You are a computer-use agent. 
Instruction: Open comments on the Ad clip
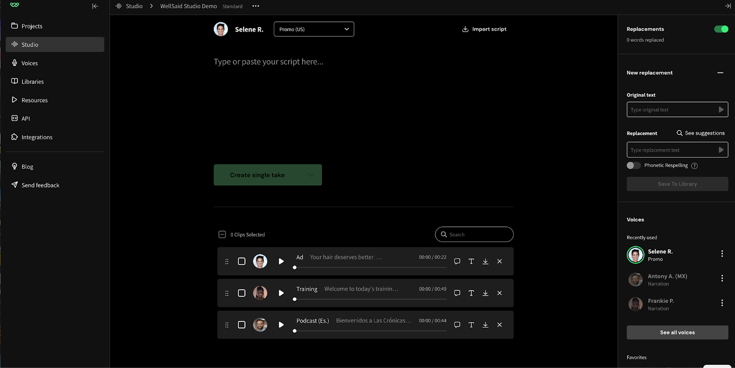point(457,261)
